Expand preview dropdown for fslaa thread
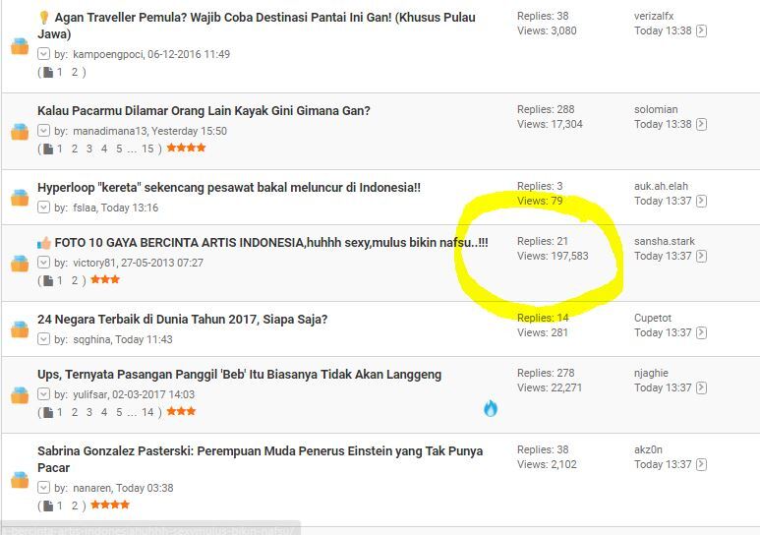Viewport: 760px width, 535px height. coord(43,208)
